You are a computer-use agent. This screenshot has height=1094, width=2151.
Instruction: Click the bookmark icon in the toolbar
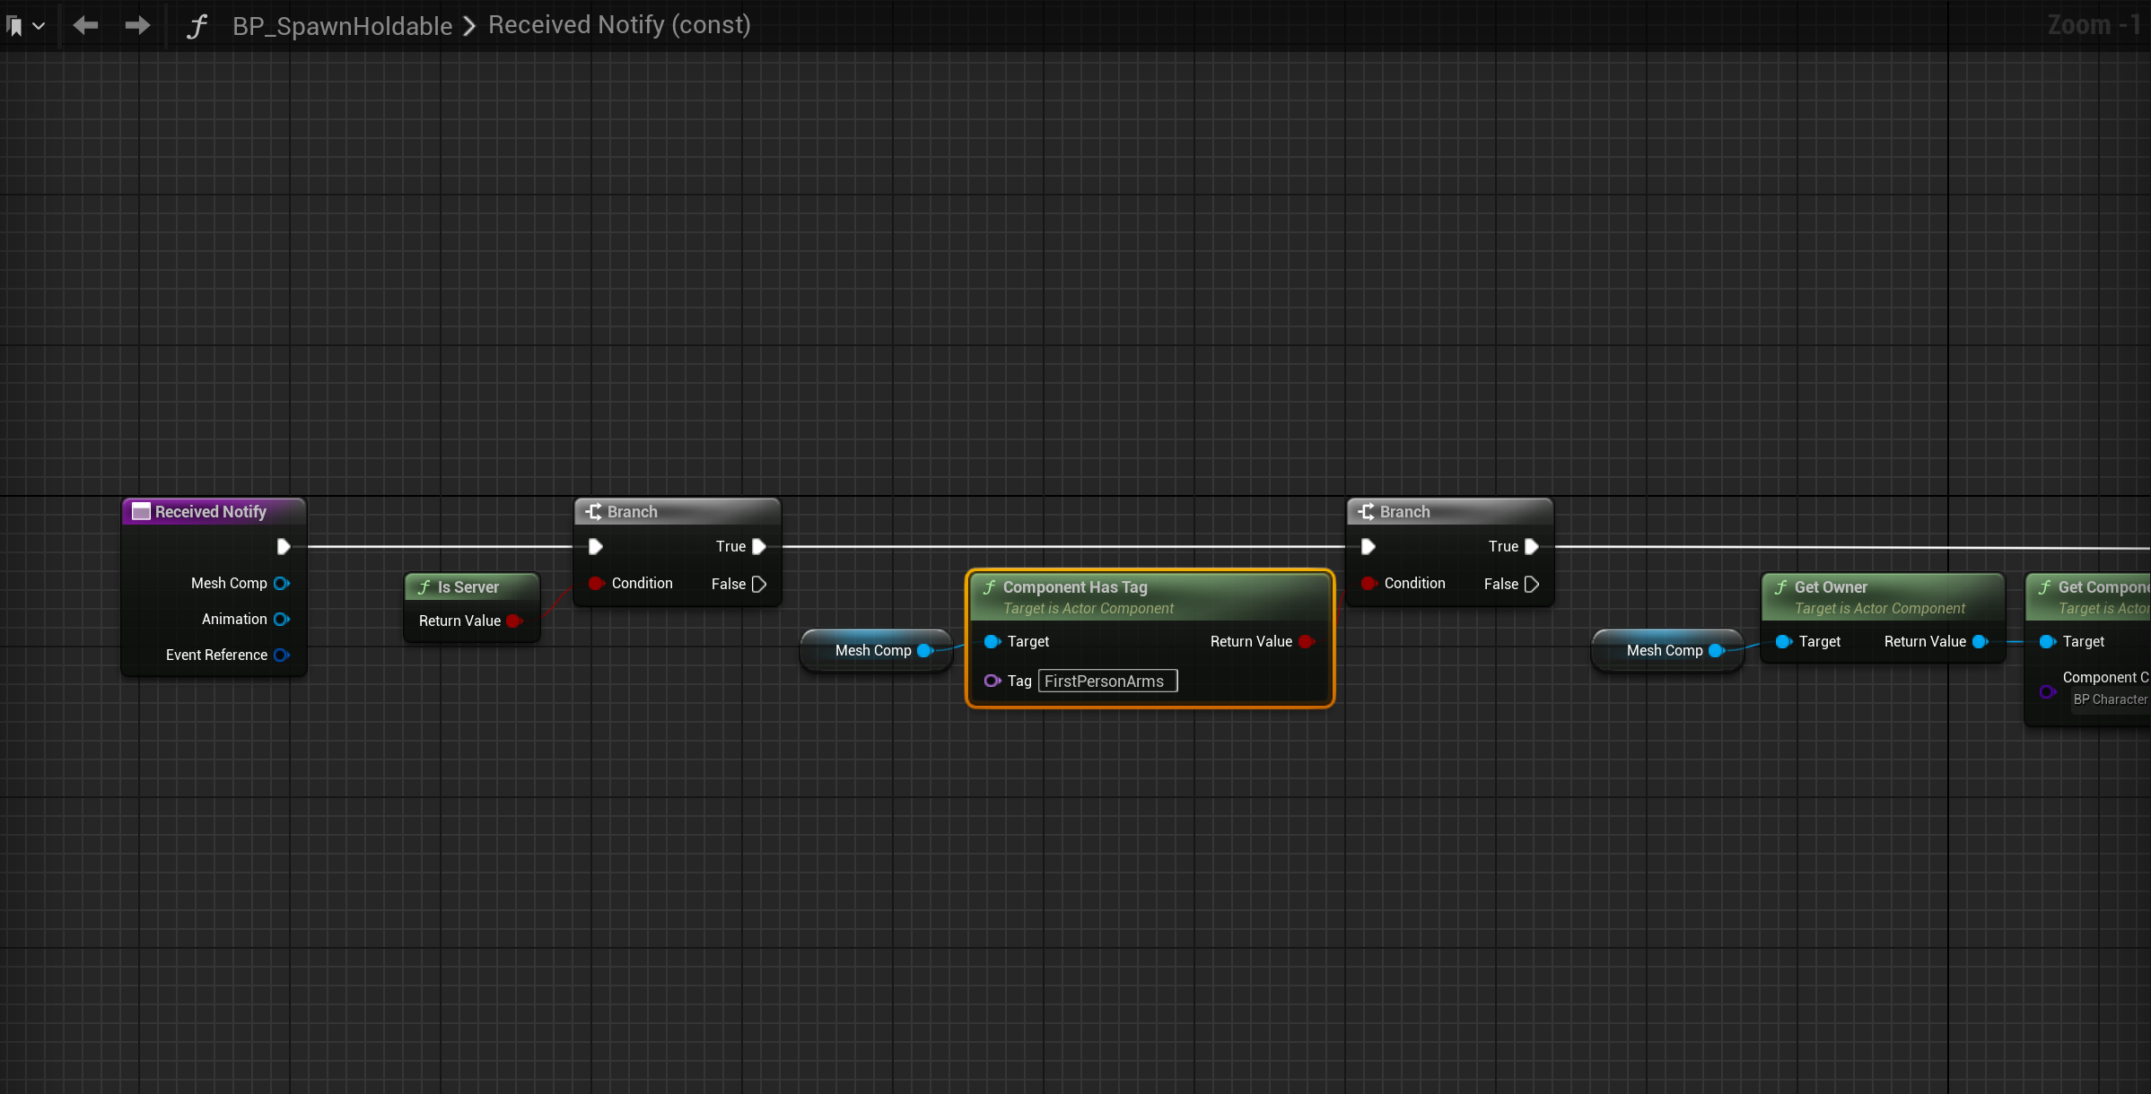[14, 26]
